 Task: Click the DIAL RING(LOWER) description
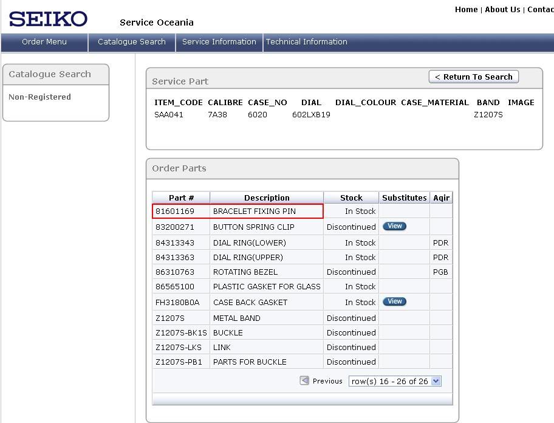pos(250,242)
